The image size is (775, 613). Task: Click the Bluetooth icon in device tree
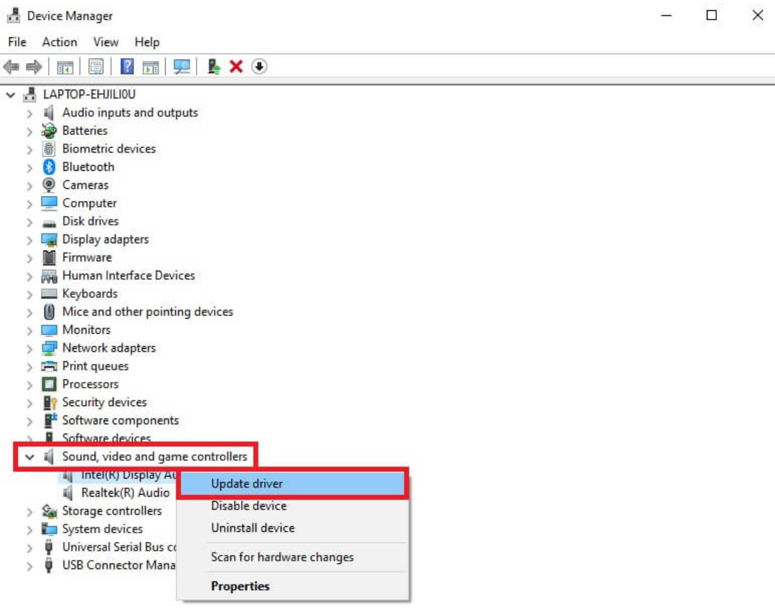tap(49, 167)
